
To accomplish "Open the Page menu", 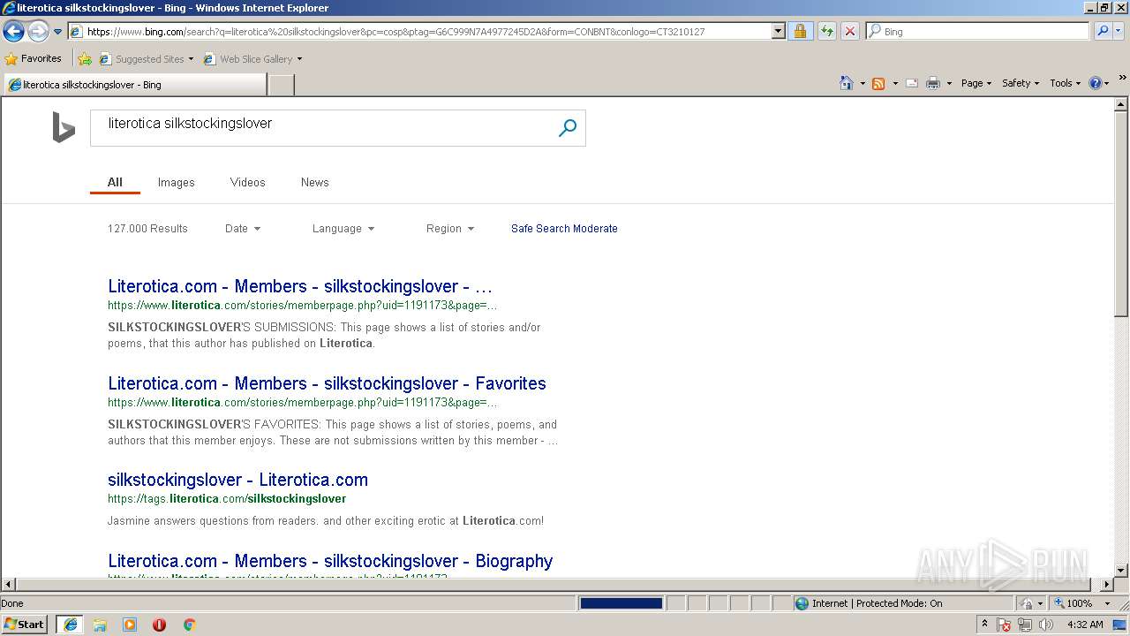I will click(976, 83).
